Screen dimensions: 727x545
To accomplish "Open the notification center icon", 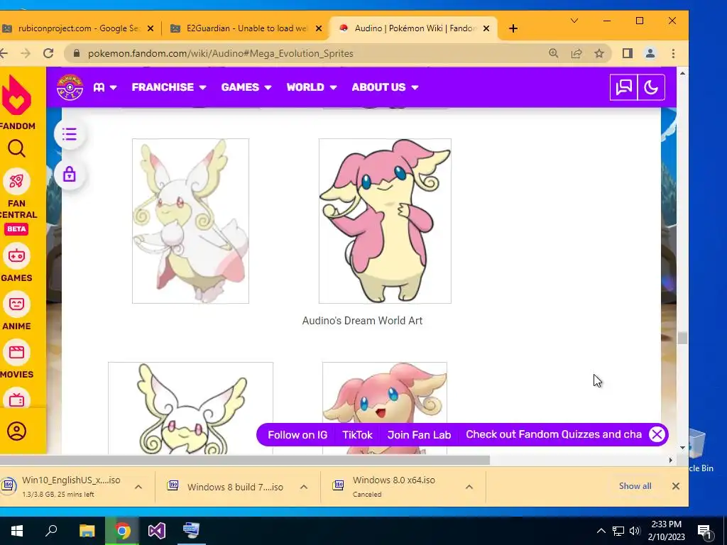I will [x=704, y=531].
